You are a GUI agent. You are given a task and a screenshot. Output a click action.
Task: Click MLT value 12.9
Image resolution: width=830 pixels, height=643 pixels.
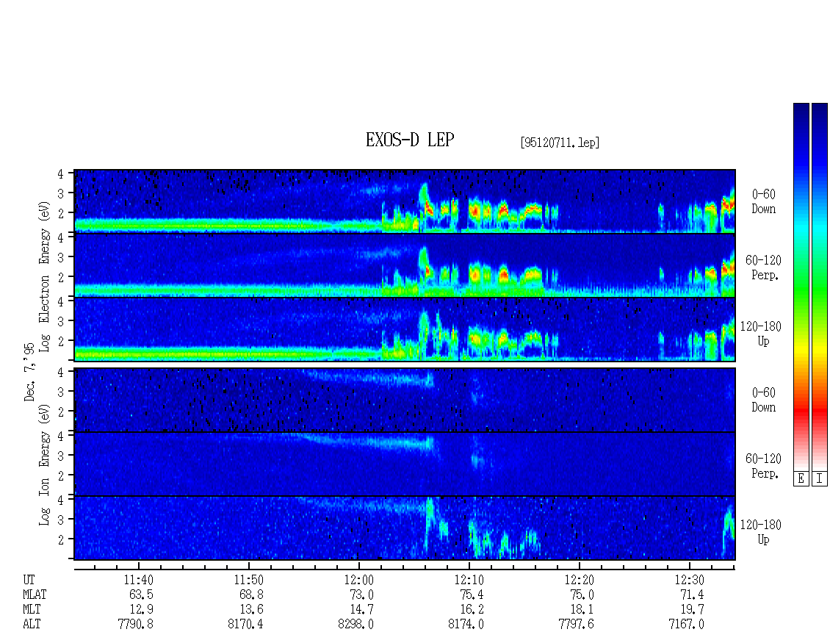[141, 610]
